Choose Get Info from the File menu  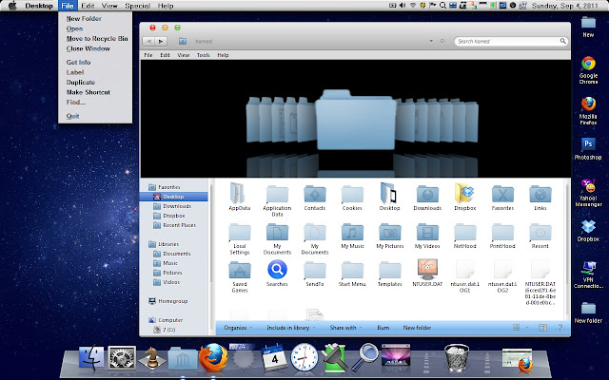click(79, 62)
